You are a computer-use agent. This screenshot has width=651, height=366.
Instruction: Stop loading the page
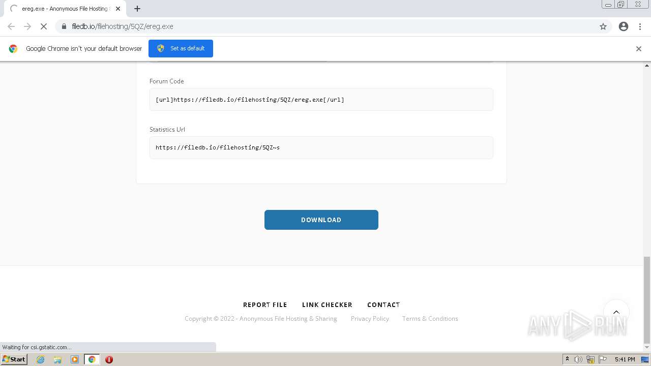[44, 26]
